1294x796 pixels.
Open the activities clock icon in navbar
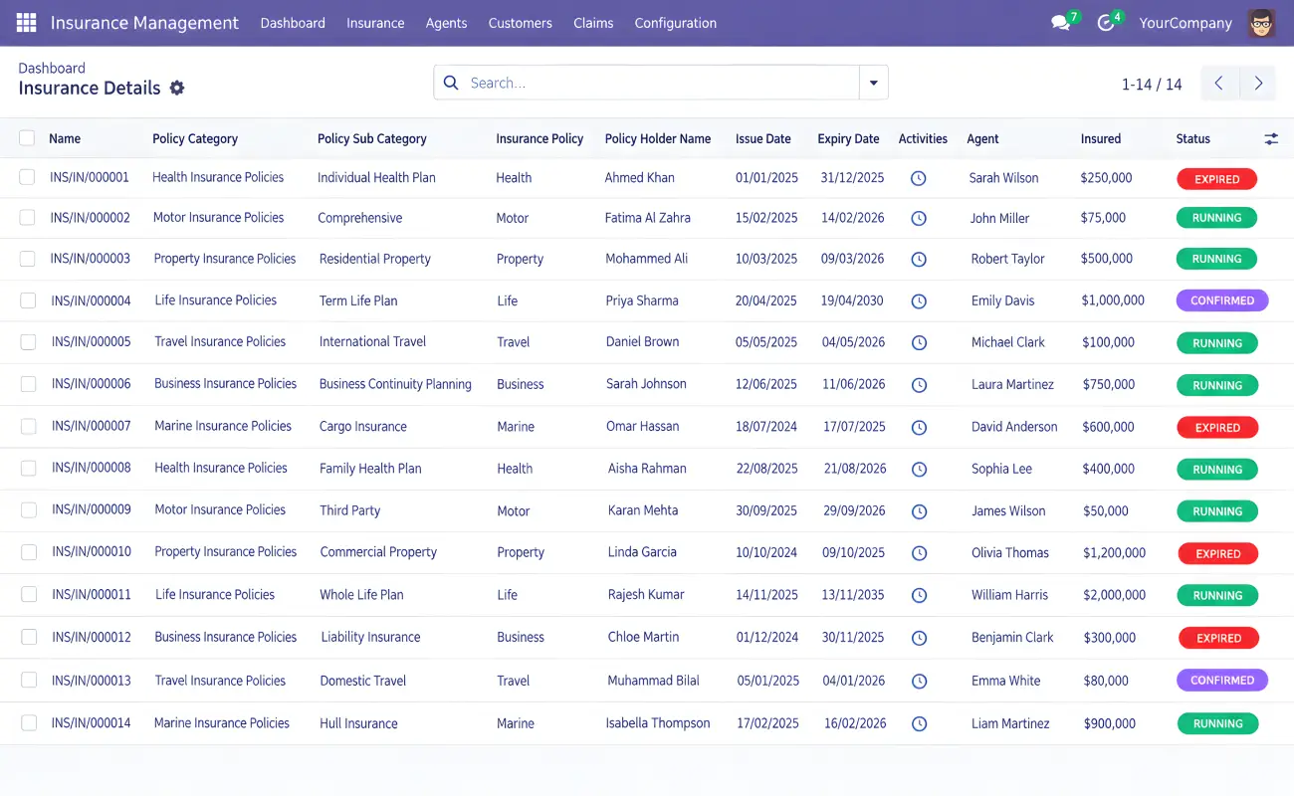pos(1105,23)
